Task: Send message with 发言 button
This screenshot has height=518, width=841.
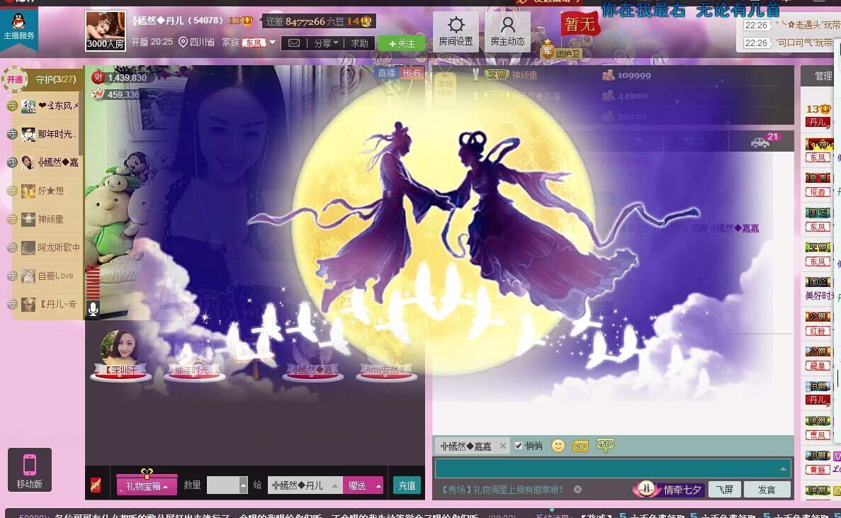Action: 767,489
